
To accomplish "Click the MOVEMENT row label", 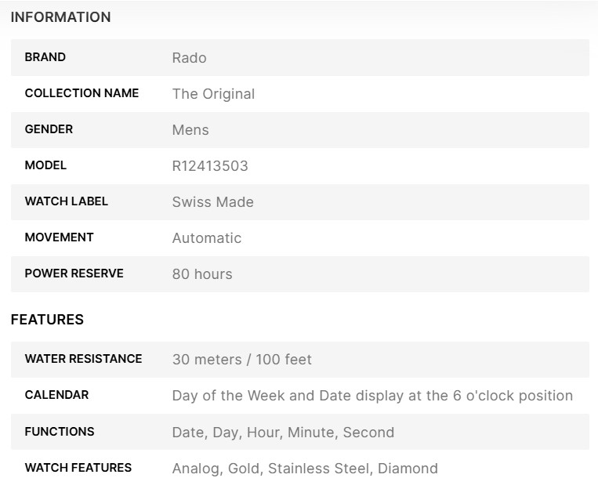I will tap(59, 237).
